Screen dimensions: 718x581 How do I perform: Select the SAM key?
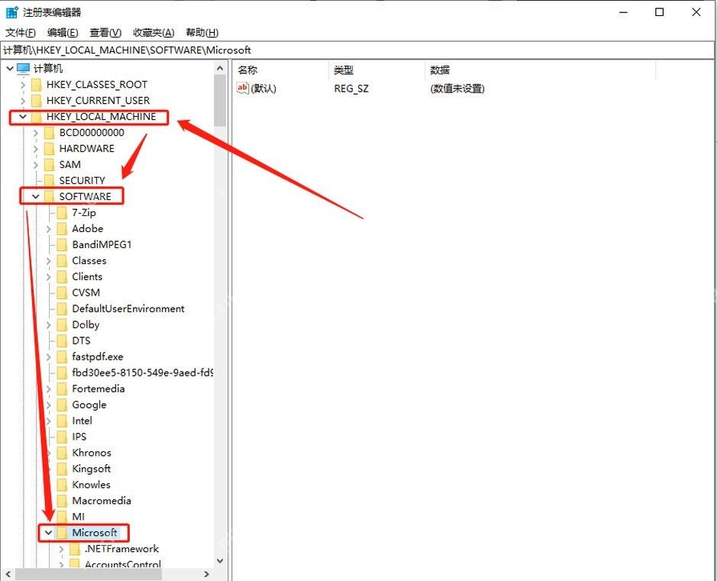(x=70, y=165)
